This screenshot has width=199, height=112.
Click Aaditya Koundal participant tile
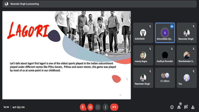coord(165,55)
